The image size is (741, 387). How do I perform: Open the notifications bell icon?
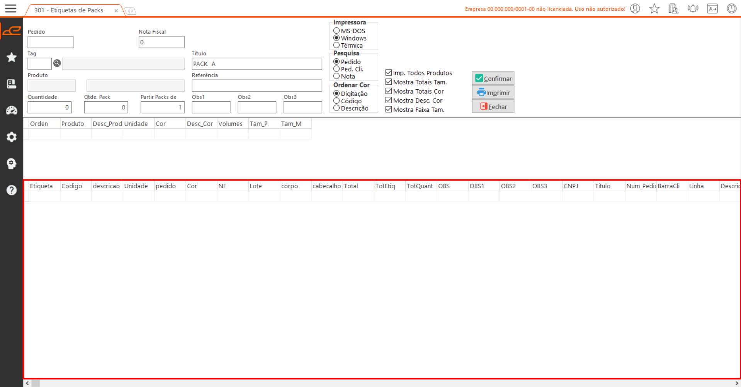[693, 9]
